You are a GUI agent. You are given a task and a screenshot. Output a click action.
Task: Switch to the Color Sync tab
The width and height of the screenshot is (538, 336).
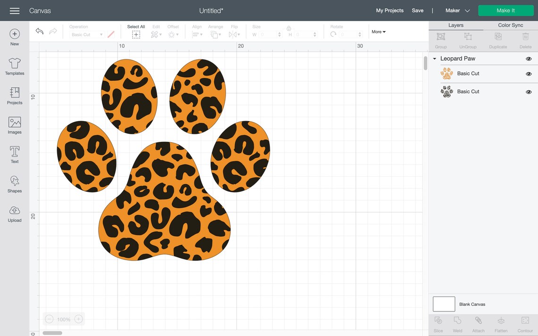510,25
